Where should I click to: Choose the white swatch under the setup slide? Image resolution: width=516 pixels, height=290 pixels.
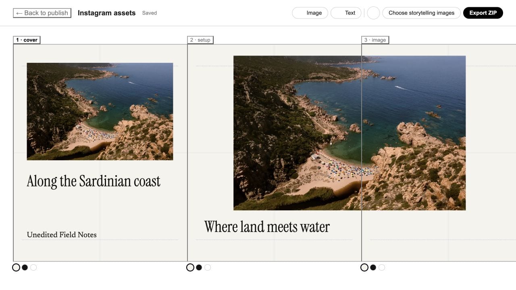point(208,267)
